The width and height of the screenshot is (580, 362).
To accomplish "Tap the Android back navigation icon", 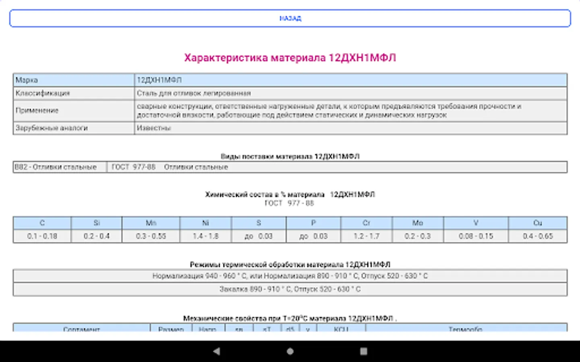I will pyautogui.click(x=217, y=351).
